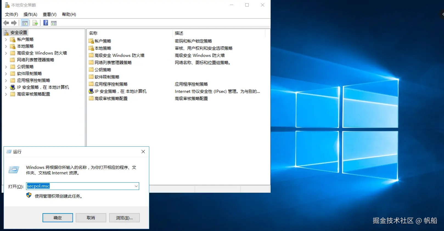This screenshot has width=444, height=231.
Task: Expand the 高级审核策略配置 tree node
Action: tap(6, 94)
